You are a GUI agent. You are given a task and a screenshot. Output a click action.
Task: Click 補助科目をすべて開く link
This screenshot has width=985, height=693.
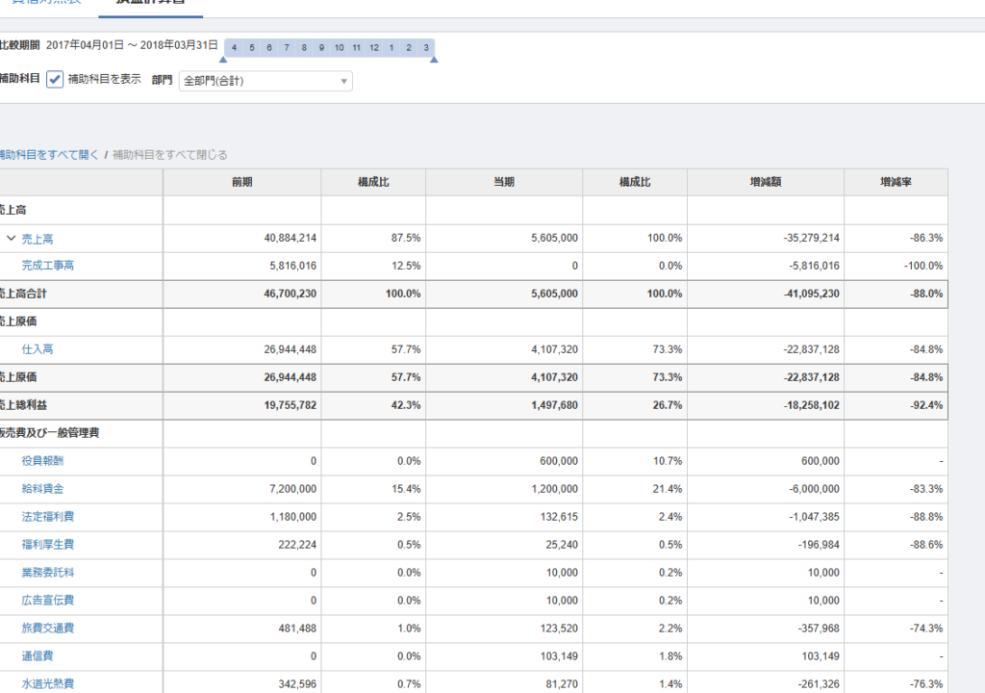click(x=49, y=154)
